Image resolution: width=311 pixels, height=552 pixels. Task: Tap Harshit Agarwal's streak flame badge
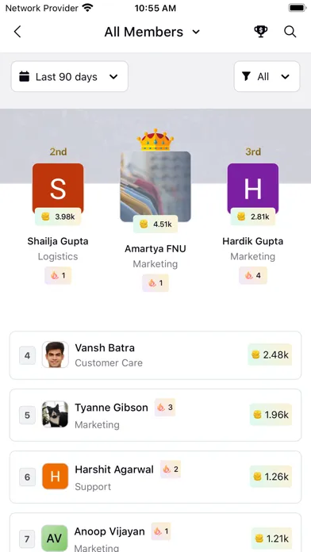[171, 470]
